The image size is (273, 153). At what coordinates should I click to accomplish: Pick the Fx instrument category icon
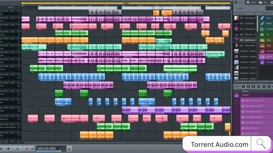(x=263, y=35)
